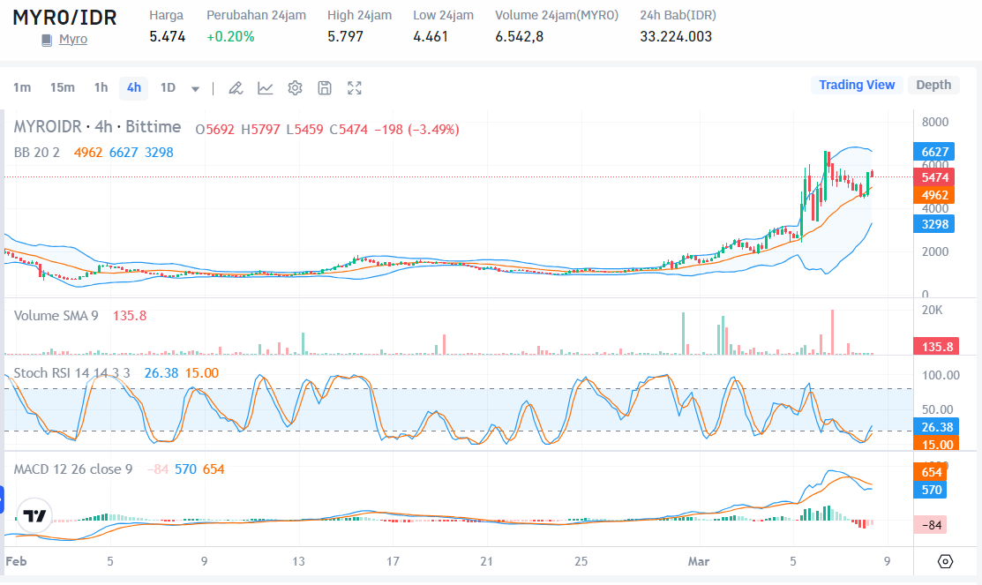Click the +0.20% 24h change value
The image size is (982, 585).
[230, 37]
